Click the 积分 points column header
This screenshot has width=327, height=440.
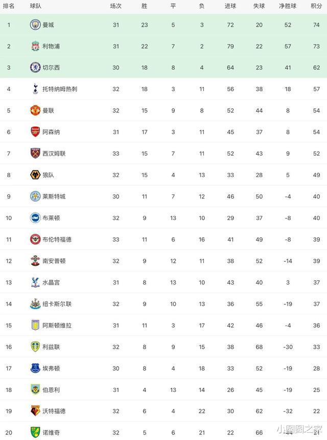click(x=316, y=6)
